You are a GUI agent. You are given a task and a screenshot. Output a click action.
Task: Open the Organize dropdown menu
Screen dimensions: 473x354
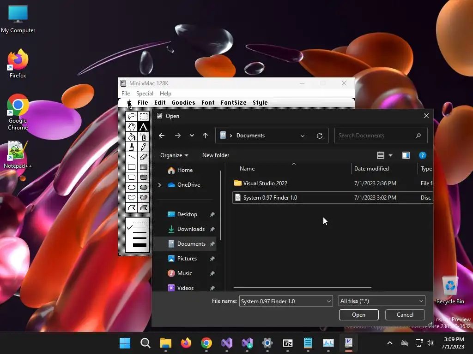[174, 155]
